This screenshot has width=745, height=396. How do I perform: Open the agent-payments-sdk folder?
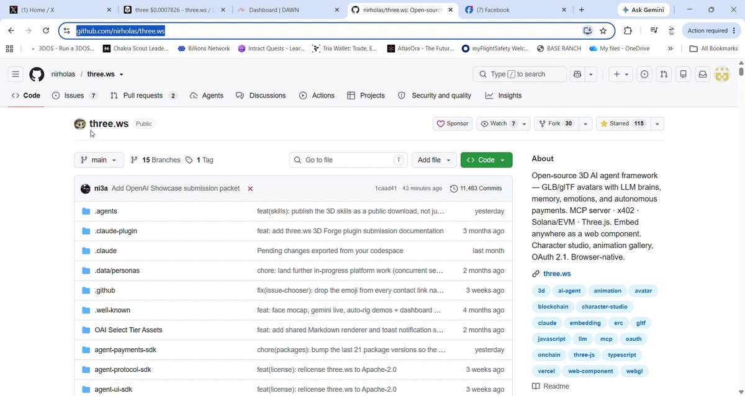point(125,349)
